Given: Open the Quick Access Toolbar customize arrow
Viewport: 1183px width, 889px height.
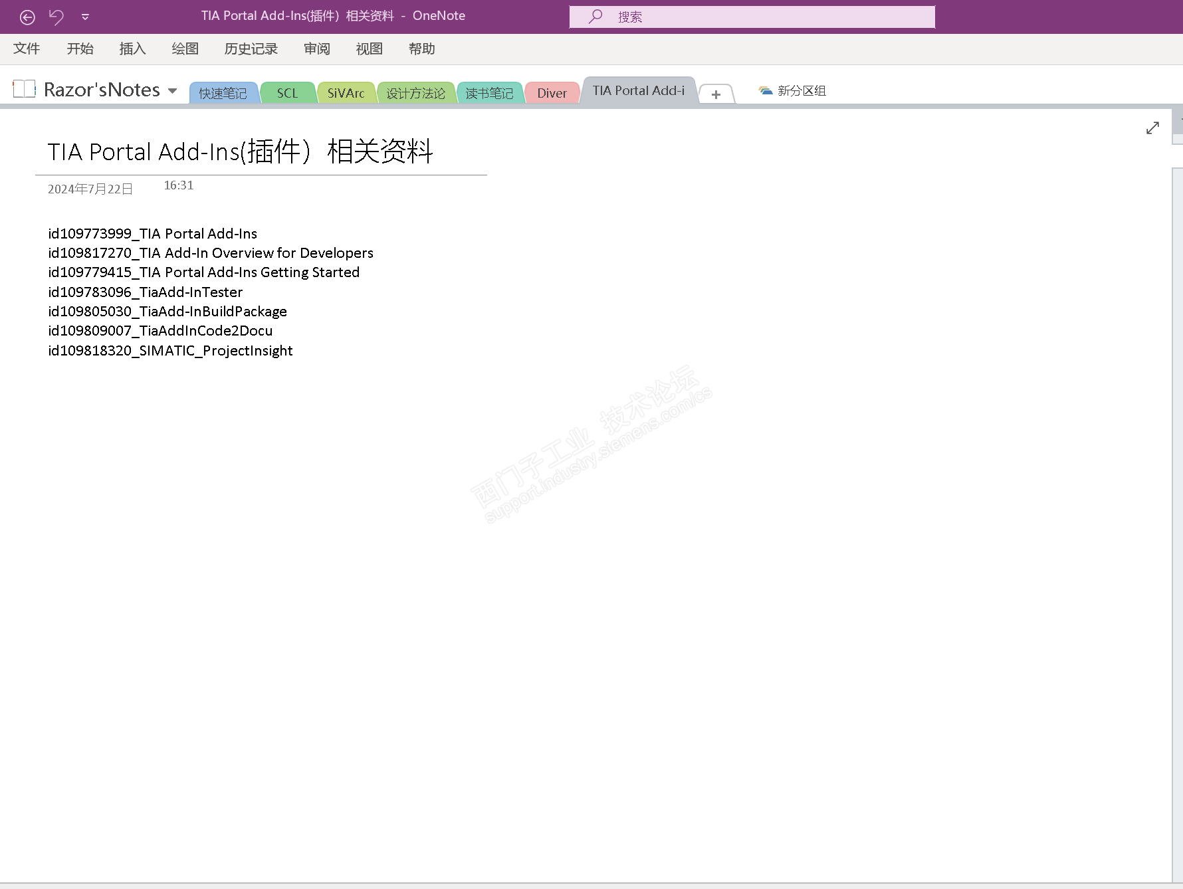Looking at the screenshot, I should pos(85,17).
